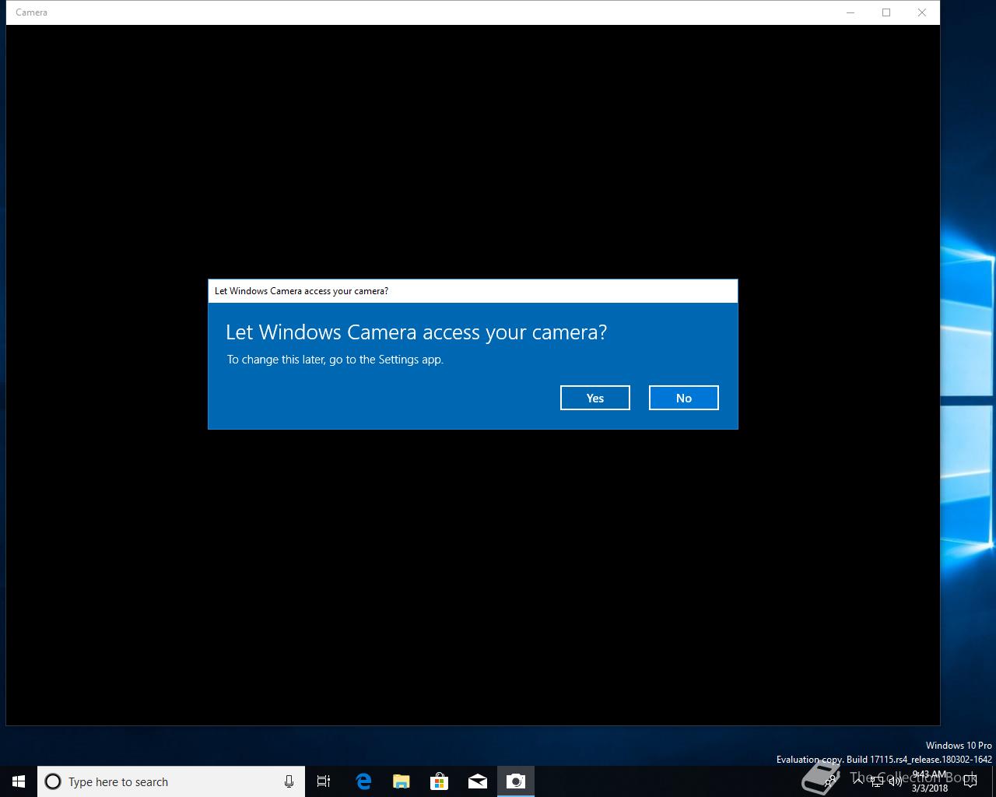Minimize the Camera window

850,12
